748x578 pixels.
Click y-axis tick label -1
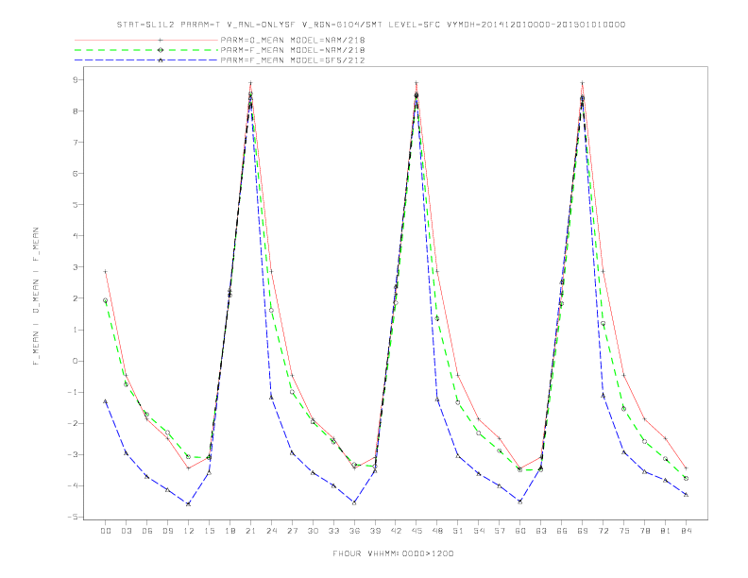tap(73, 392)
